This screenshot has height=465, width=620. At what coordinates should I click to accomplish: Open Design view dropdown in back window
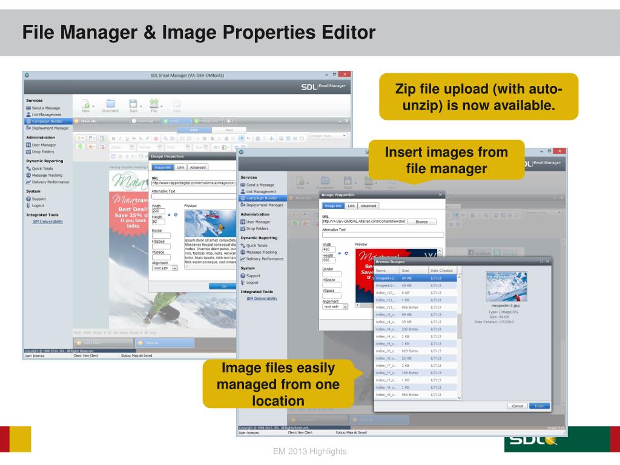click(328, 136)
